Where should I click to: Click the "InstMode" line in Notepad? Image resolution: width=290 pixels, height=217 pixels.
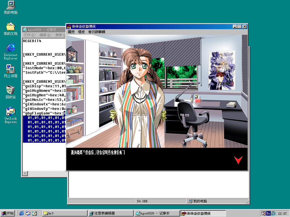[44, 68]
